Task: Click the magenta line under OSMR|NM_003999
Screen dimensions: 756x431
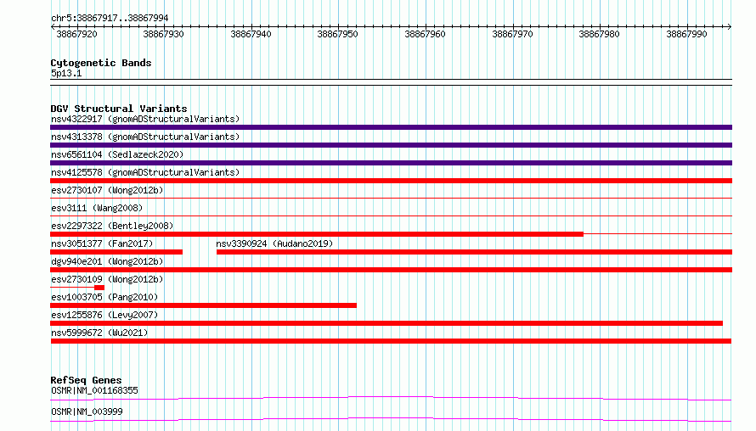Action: [391, 419]
